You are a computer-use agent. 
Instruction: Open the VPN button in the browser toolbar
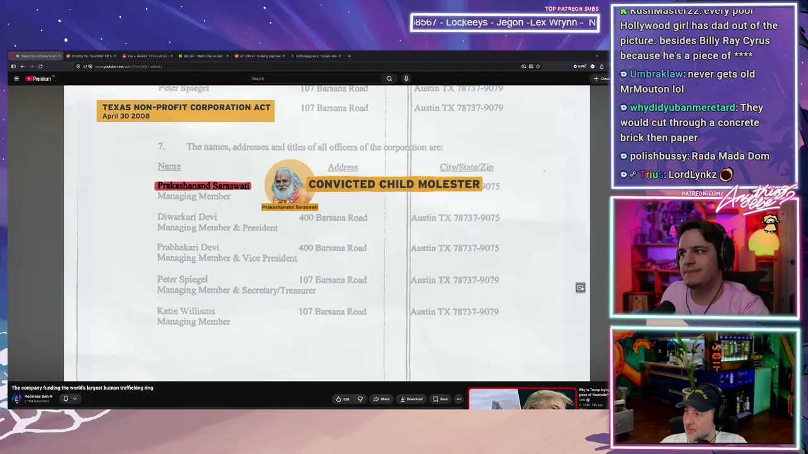579,66
